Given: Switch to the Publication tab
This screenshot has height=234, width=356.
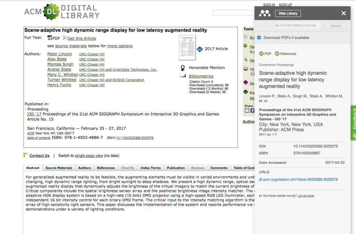Looking at the screenshot, I should [176, 168].
